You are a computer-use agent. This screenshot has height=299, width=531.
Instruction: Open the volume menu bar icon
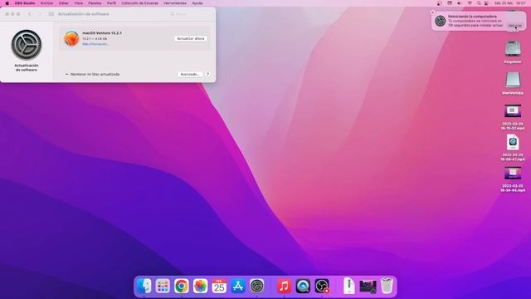click(x=460, y=3)
